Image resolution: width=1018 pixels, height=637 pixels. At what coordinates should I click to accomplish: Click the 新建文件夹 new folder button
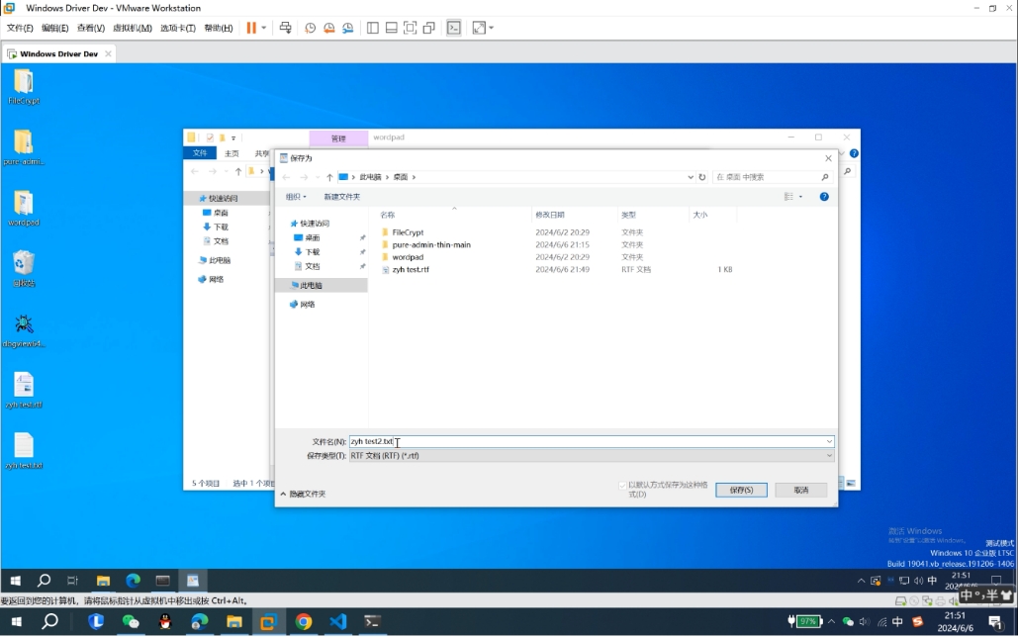click(x=342, y=197)
